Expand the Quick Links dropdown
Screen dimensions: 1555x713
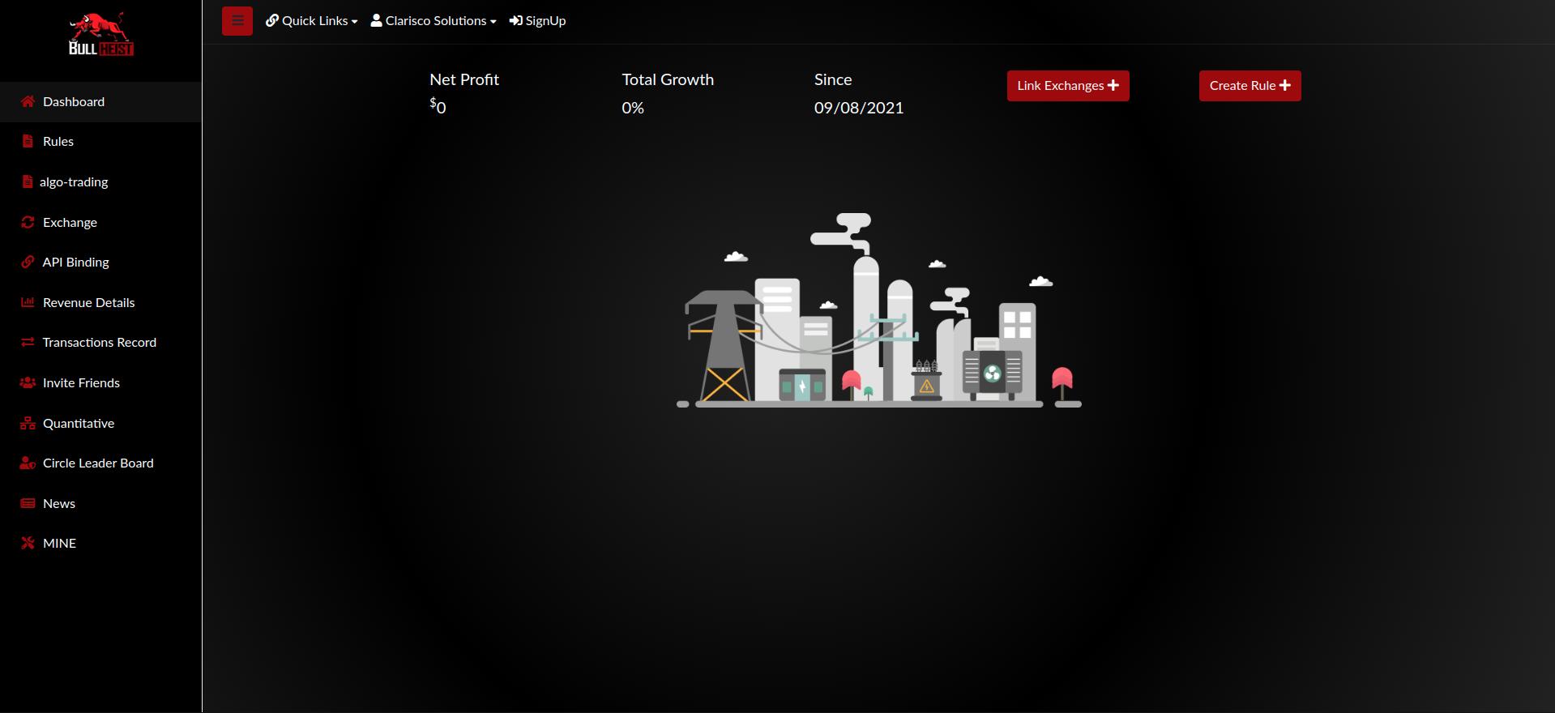pos(312,21)
